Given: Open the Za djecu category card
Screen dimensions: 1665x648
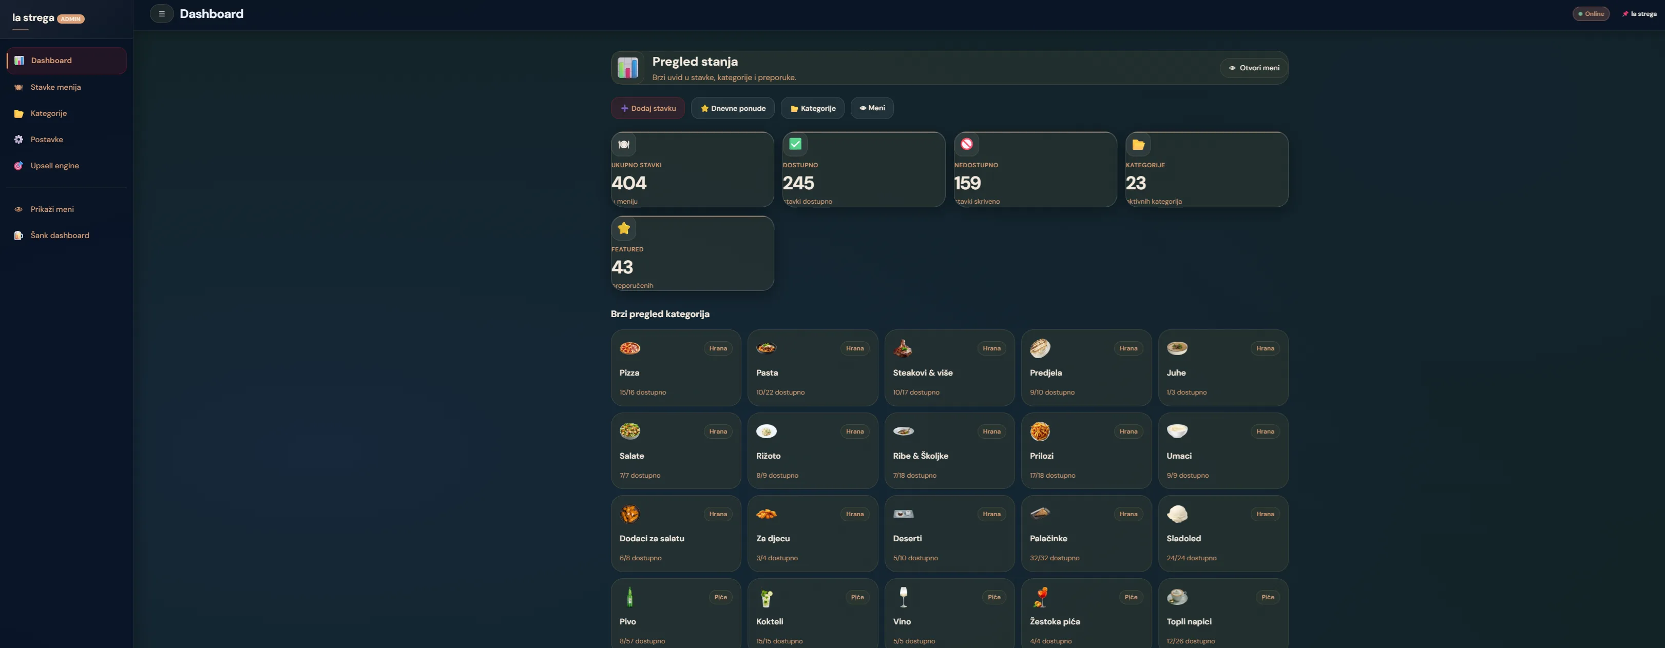Looking at the screenshot, I should coord(812,533).
